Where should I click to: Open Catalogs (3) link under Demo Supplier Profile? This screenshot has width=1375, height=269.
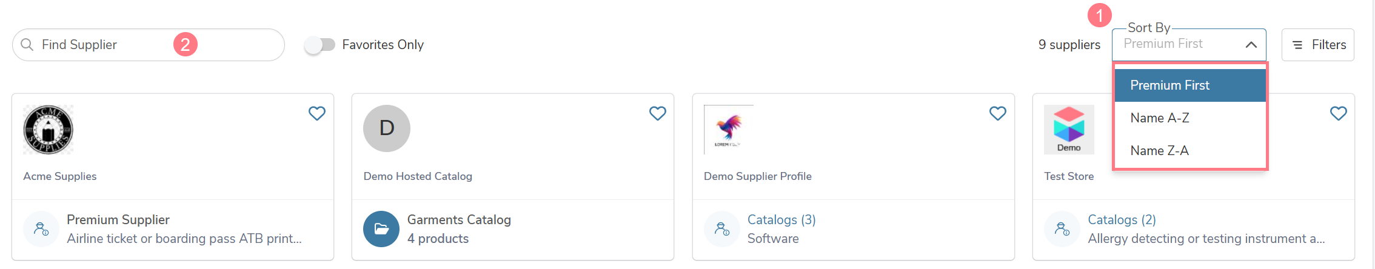[781, 220]
